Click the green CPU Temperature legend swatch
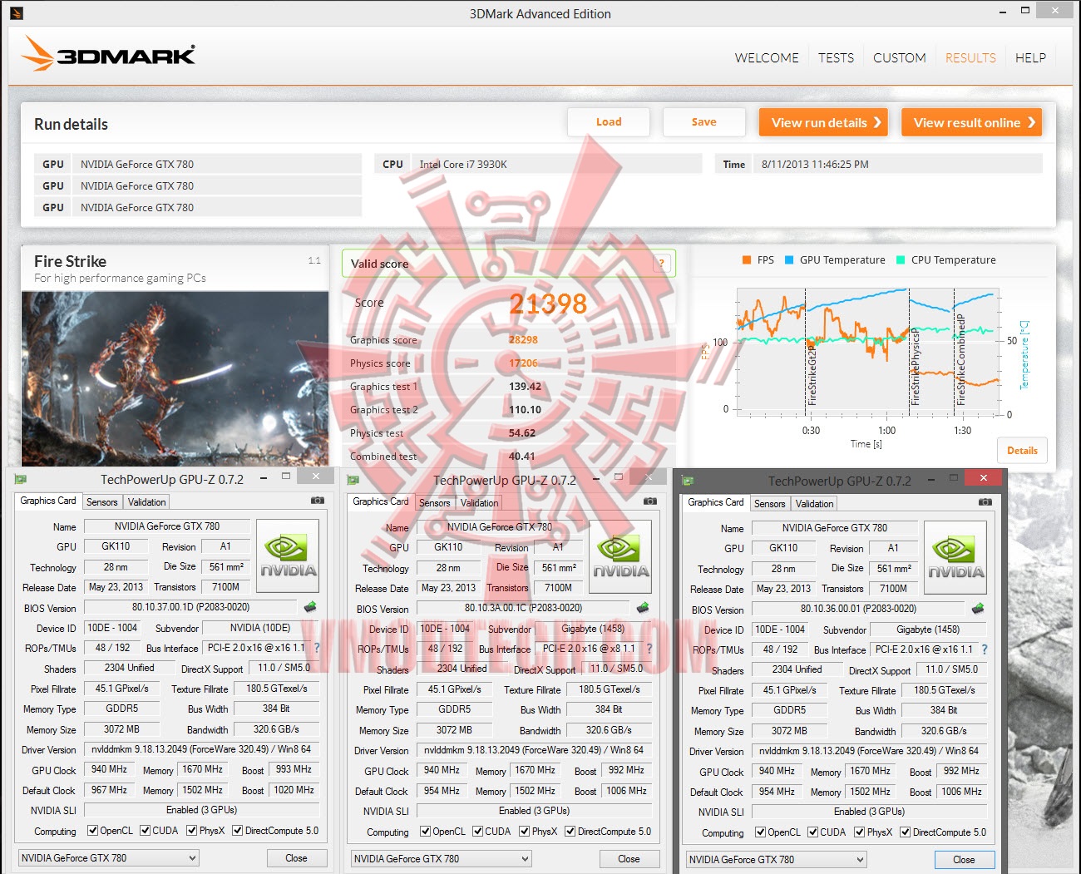This screenshot has height=874, width=1081. tap(901, 260)
